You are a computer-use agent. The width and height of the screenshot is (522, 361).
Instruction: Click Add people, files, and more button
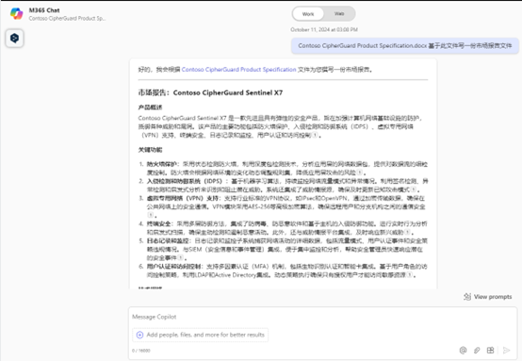point(200,335)
